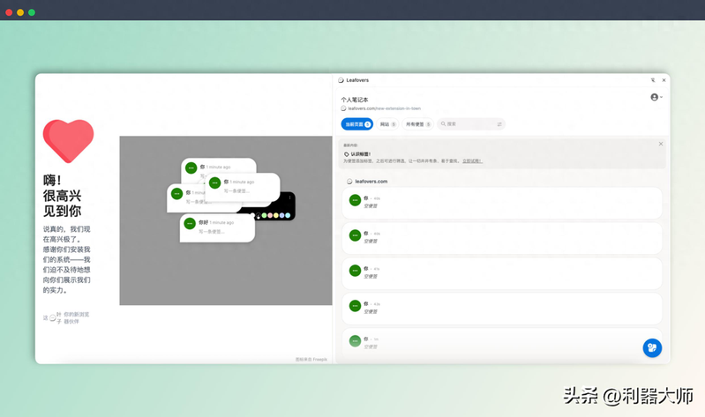The height and width of the screenshot is (417, 705).
Task: Click the first note's green avatar icon
Action: [355, 200]
